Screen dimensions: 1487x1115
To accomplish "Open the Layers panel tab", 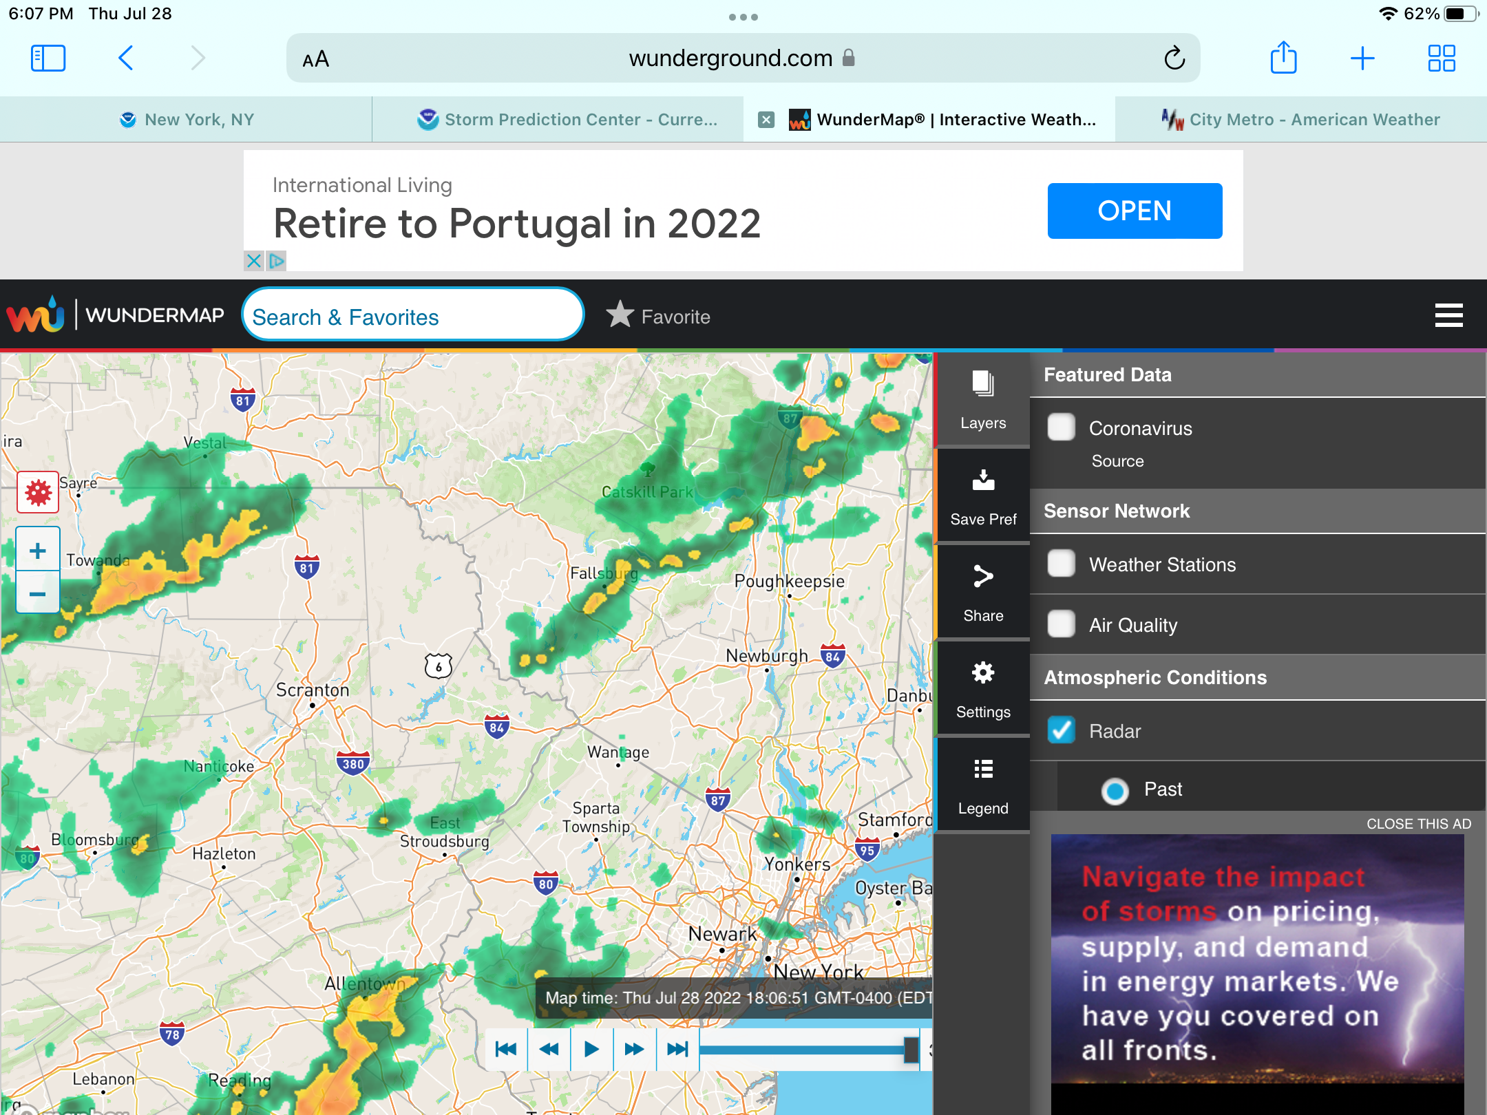I will click(x=983, y=400).
